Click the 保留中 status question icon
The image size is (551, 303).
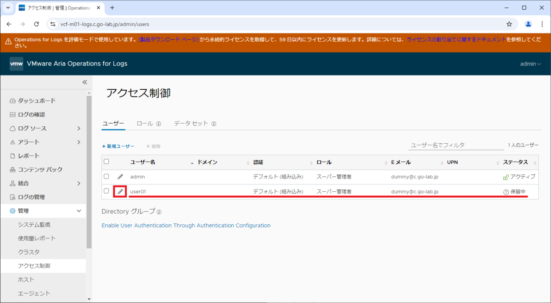click(506, 192)
